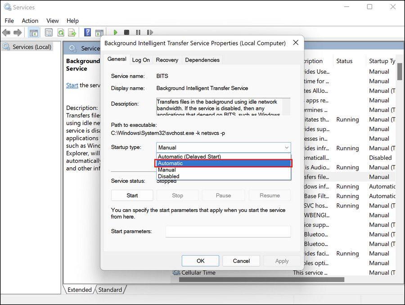Open the Dependencies tab
This screenshot has width=405, height=305.
point(202,60)
